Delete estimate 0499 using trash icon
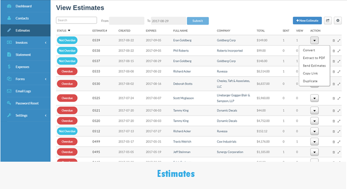The width and height of the screenshot is (347, 189). (x=334, y=142)
